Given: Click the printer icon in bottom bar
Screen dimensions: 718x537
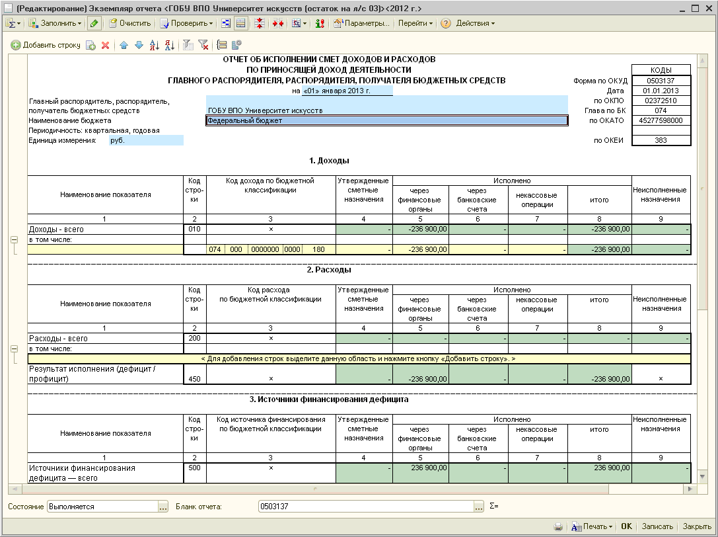Looking at the screenshot, I should [558, 526].
